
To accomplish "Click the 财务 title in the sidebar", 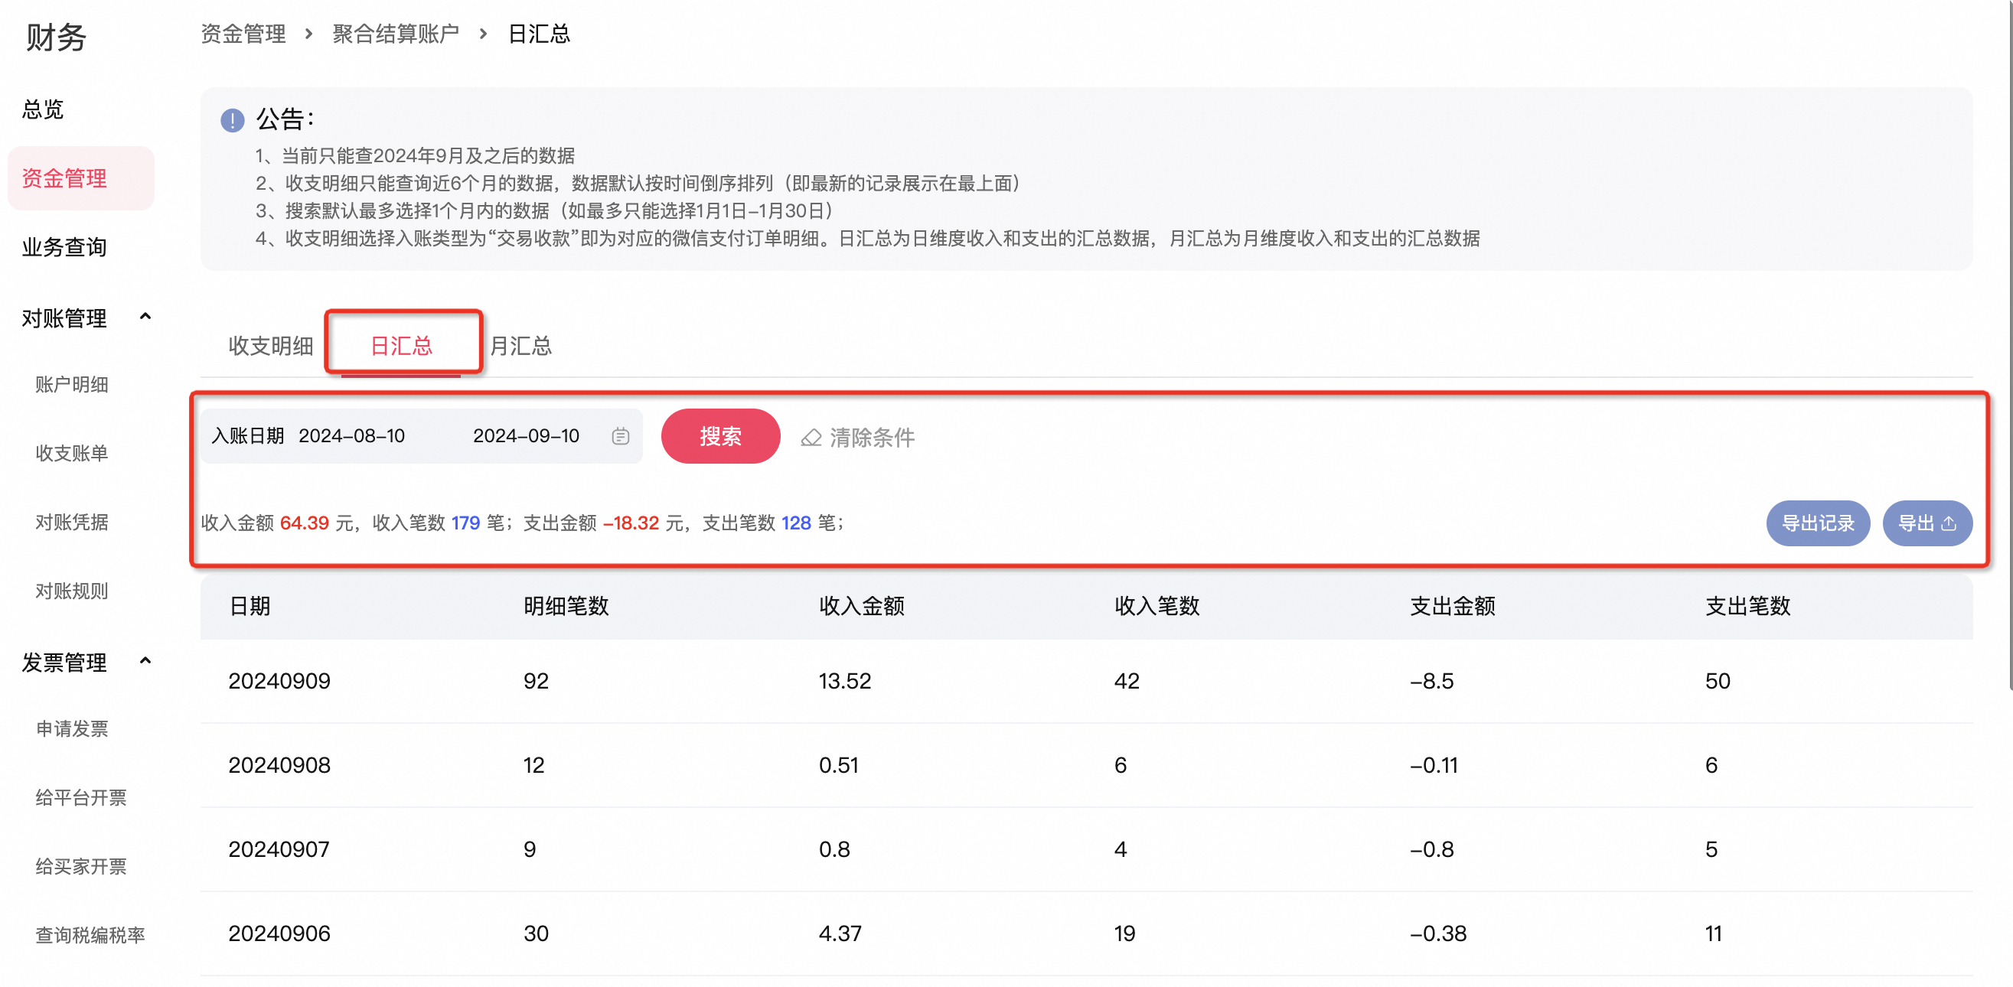I will tap(55, 37).
